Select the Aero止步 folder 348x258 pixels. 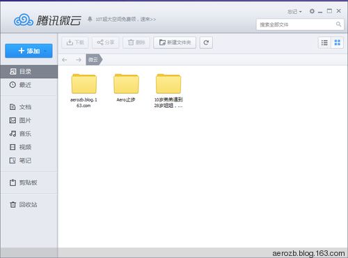point(126,88)
